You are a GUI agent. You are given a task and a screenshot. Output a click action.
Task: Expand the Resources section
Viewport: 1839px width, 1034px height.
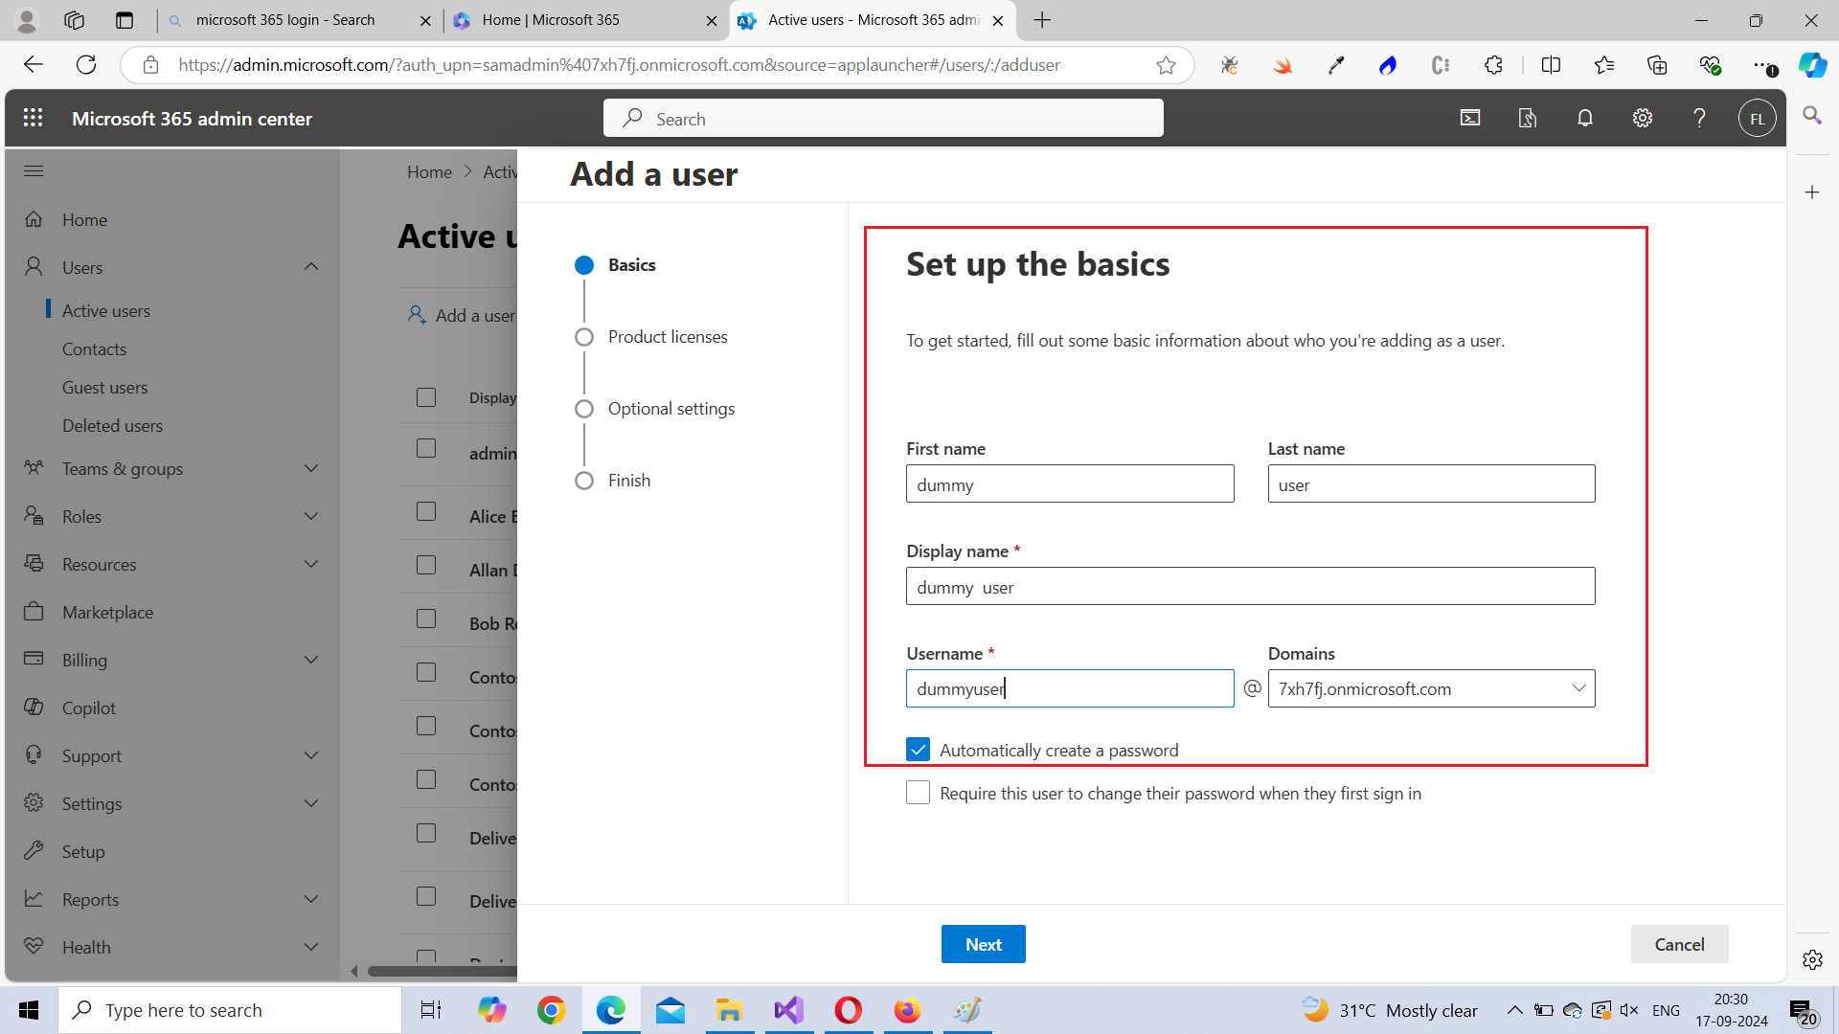pos(311,564)
